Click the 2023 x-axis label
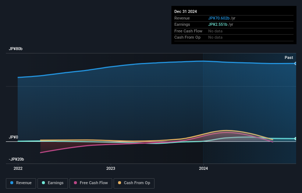The image size is (302, 193). 111,169
